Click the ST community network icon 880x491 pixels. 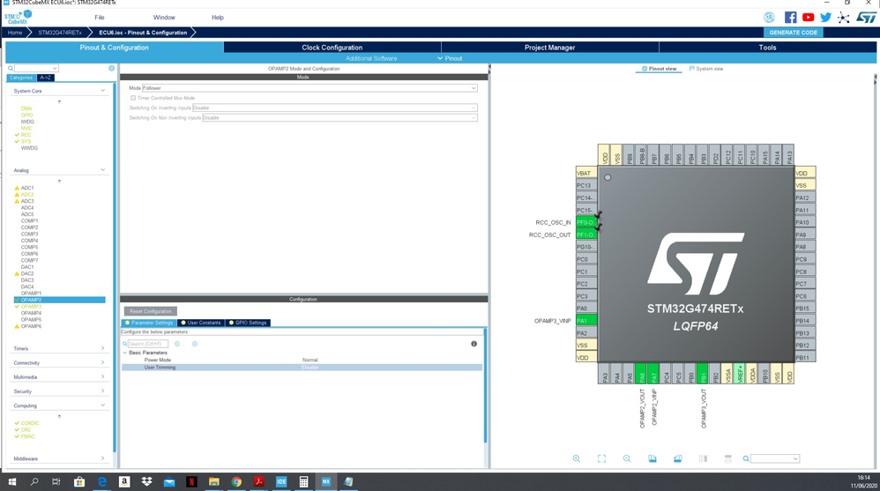coord(843,18)
